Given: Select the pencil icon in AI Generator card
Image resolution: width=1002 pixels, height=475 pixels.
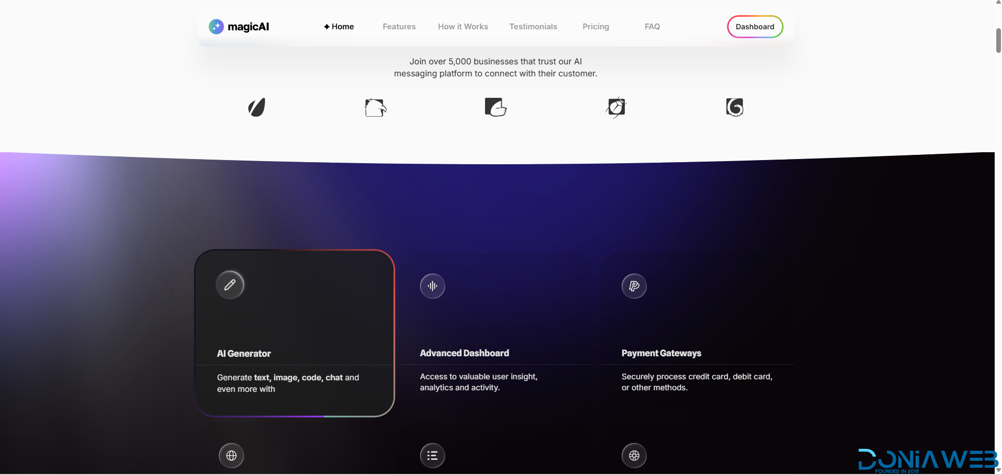Looking at the screenshot, I should [x=230, y=285].
